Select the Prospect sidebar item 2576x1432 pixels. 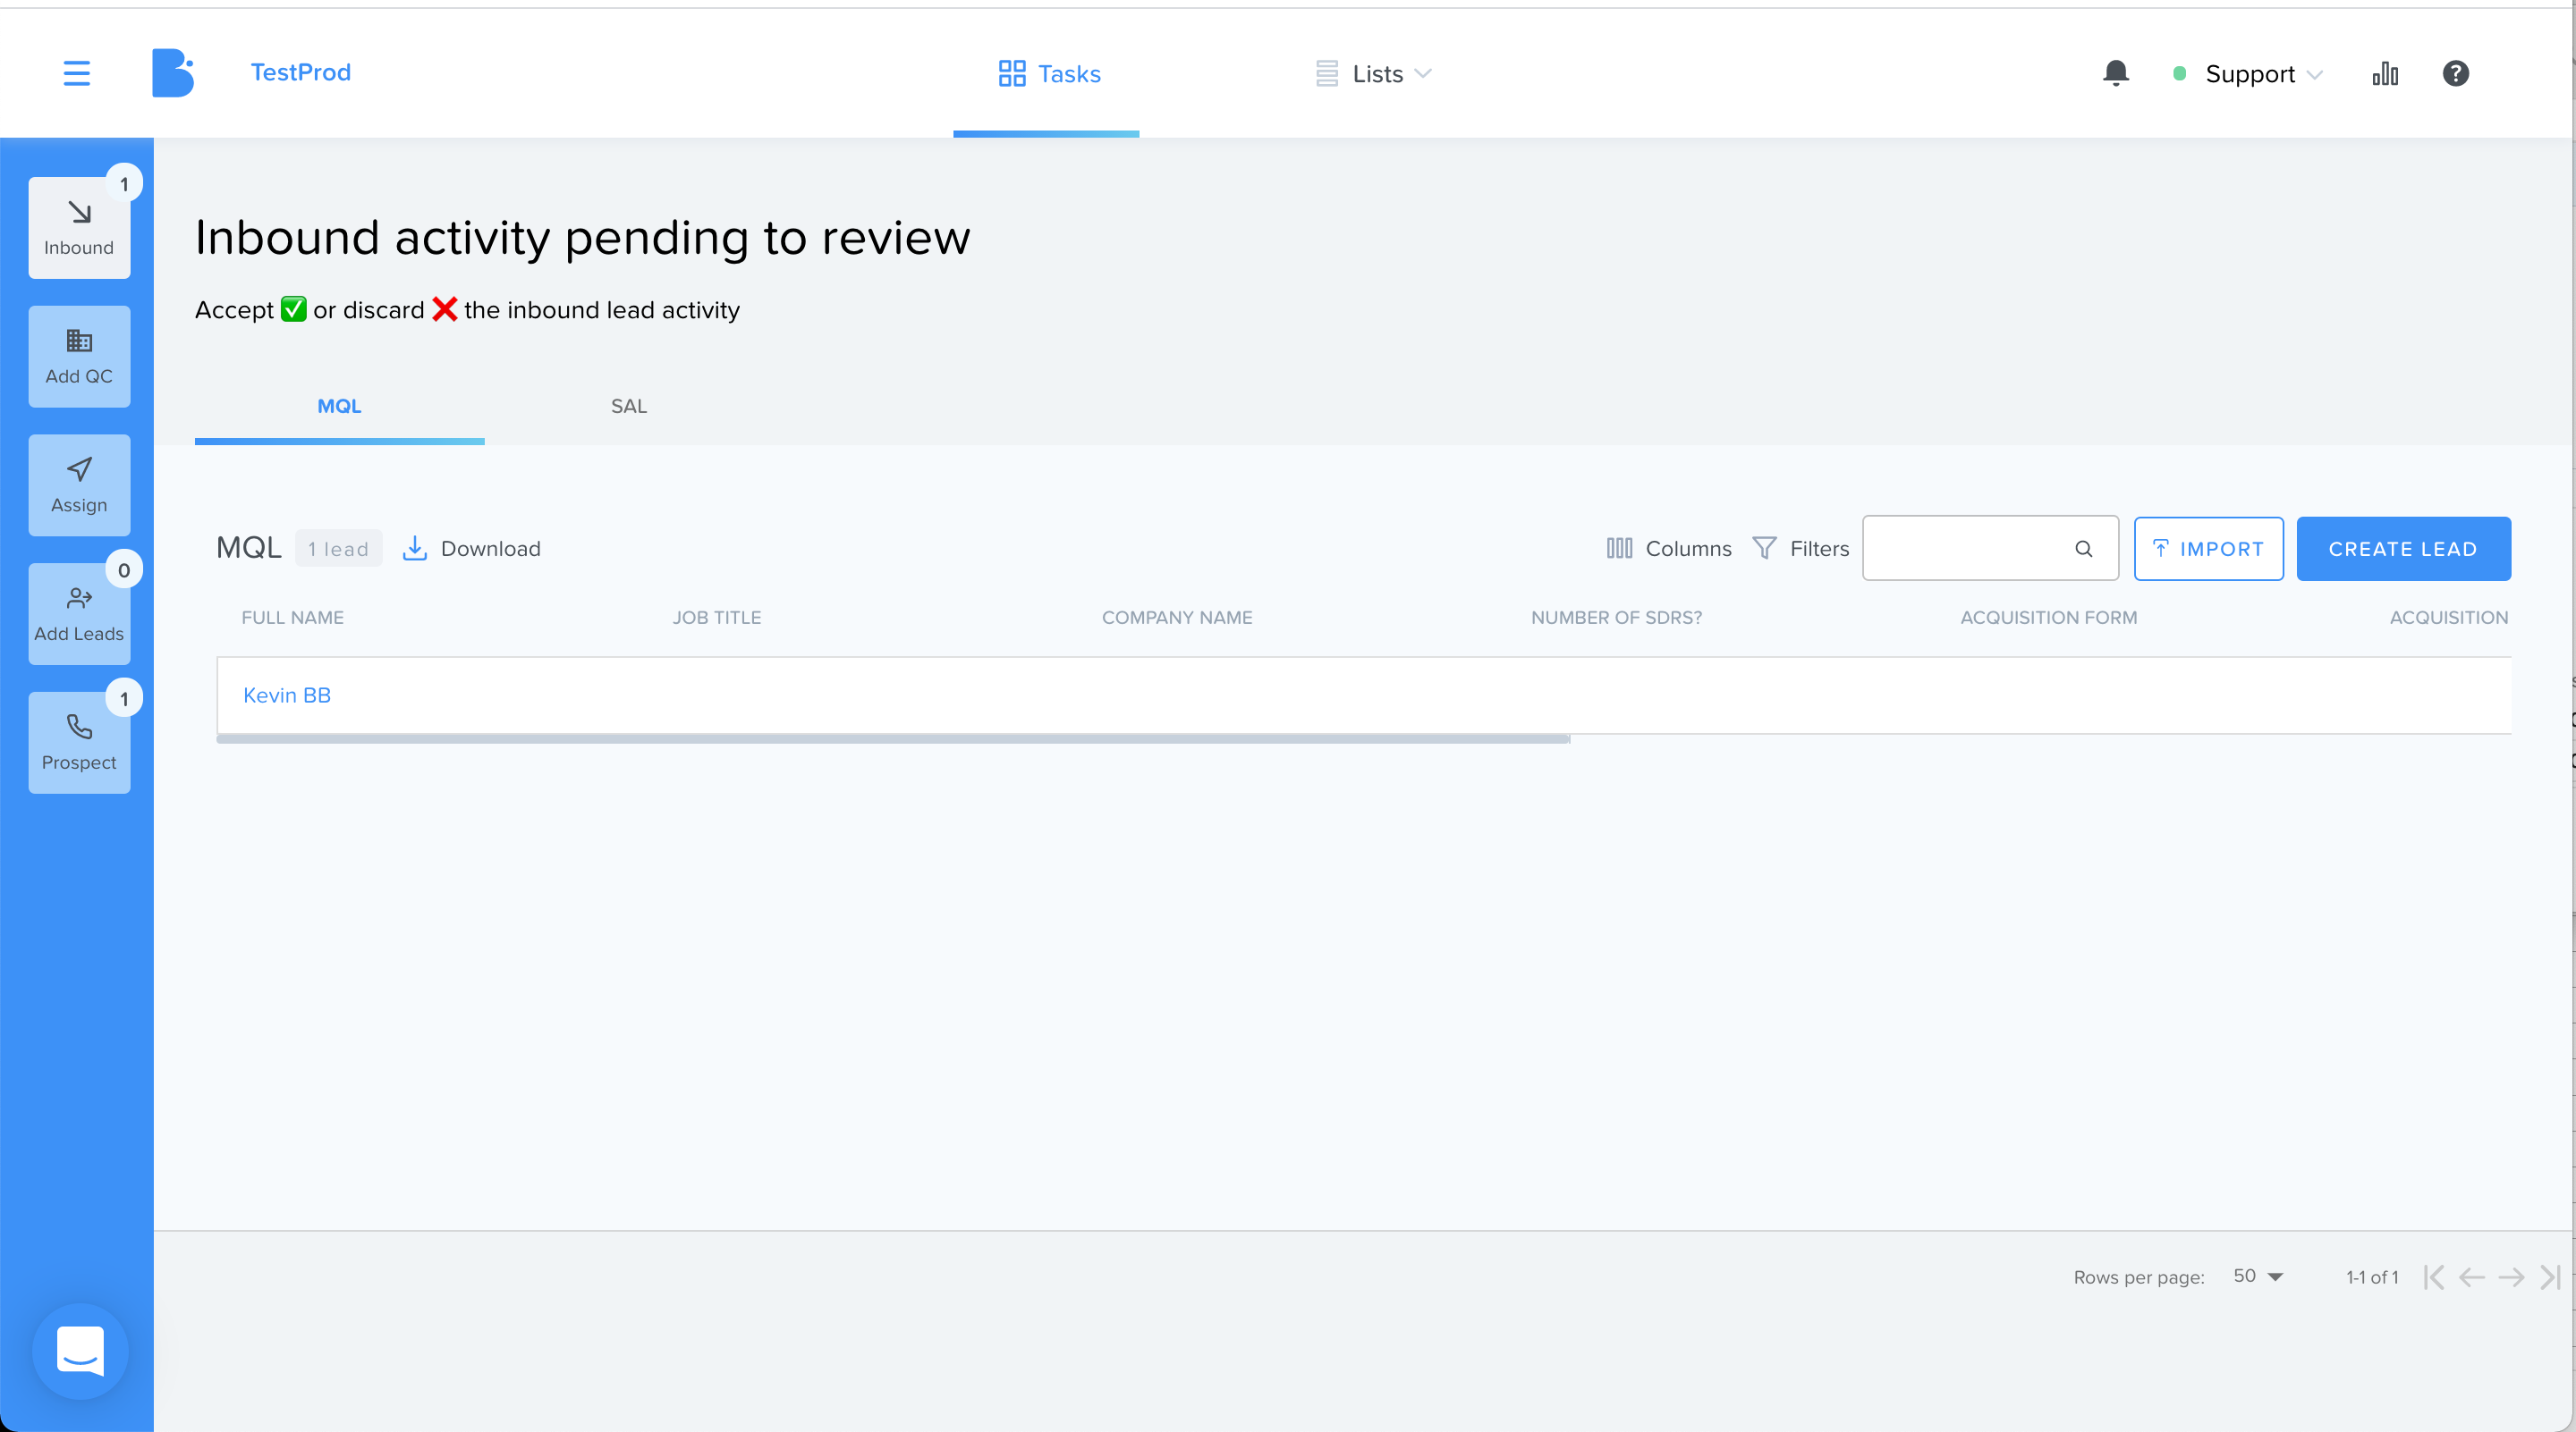click(x=79, y=744)
